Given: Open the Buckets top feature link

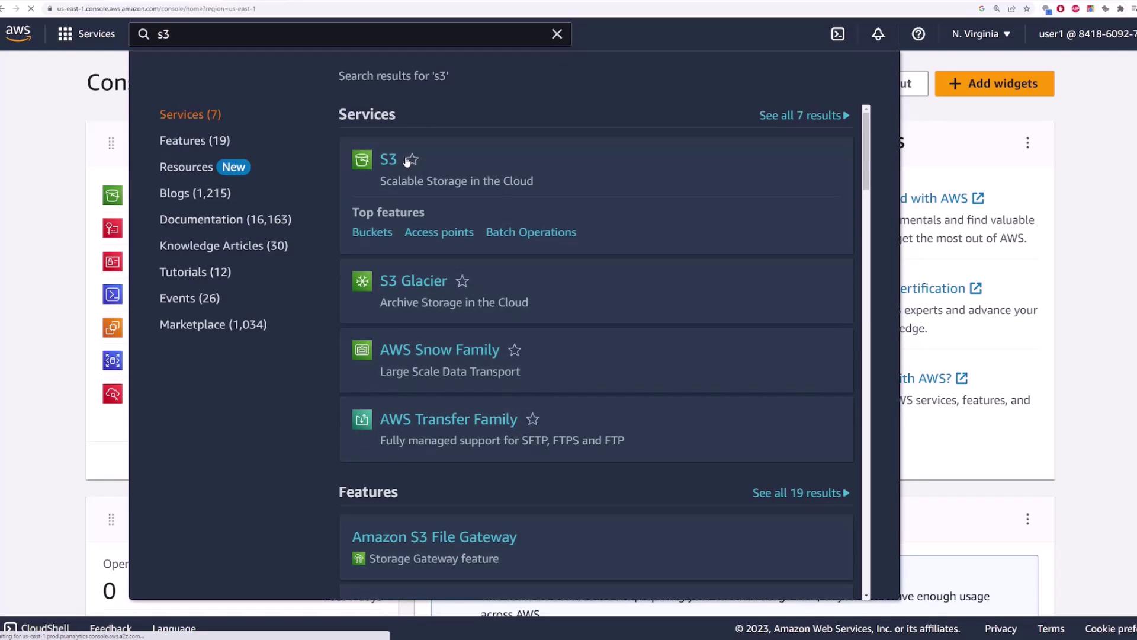Looking at the screenshot, I should (372, 232).
